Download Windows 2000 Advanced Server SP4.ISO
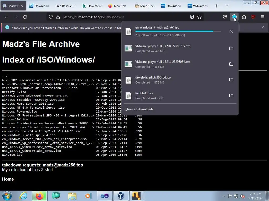269x201 pixels. pos(35,96)
